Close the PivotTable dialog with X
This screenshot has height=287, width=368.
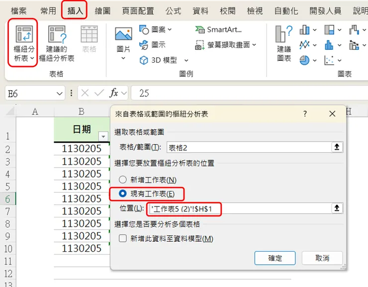tap(332, 114)
